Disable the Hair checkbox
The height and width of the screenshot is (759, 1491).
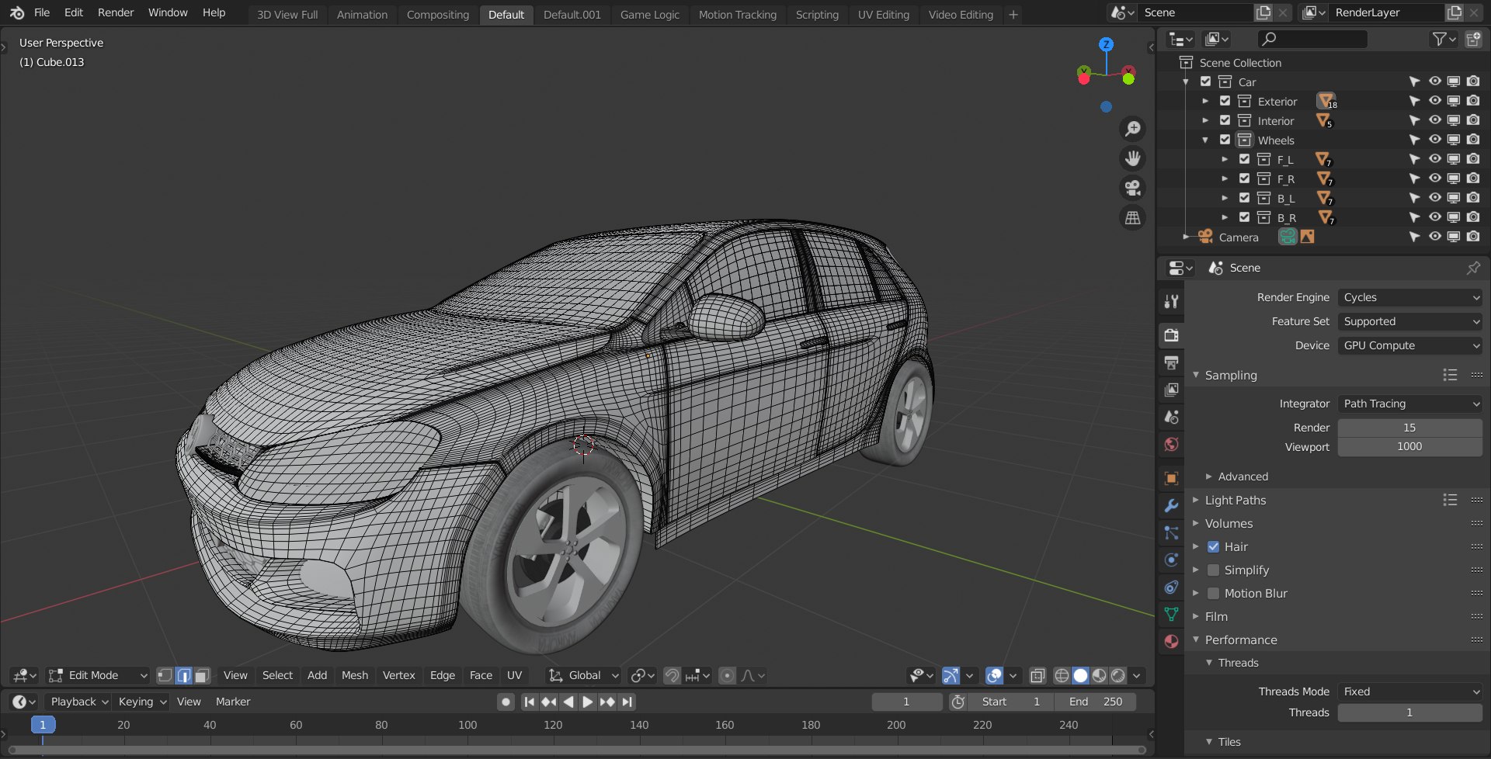(1213, 546)
